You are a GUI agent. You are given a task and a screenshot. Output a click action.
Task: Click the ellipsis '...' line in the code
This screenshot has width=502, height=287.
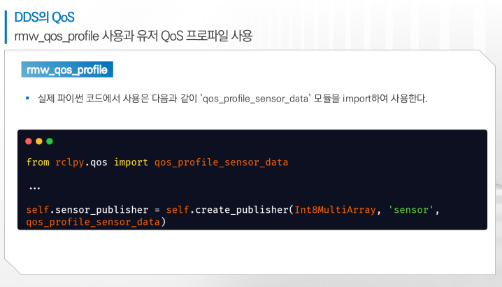pyautogui.click(x=34, y=188)
